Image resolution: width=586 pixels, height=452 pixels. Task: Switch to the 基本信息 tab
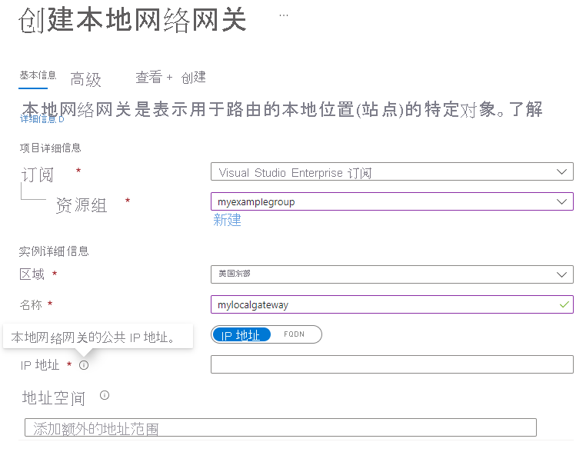(x=38, y=76)
